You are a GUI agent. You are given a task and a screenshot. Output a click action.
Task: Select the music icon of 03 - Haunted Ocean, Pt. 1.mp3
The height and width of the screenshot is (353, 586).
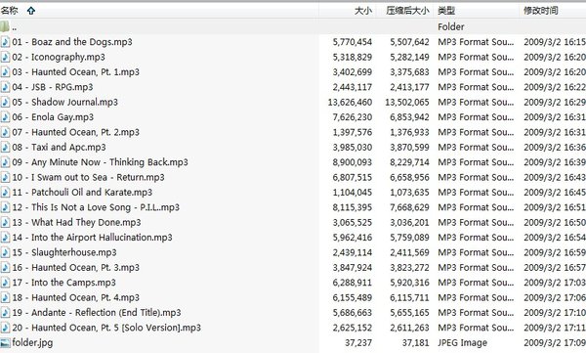5,72
